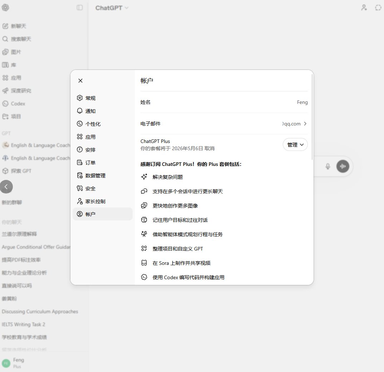Click the 记住用户目标和过往对话 brain icon
This screenshot has width=384, height=372.
pyautogui.click(x=144, y=220)
